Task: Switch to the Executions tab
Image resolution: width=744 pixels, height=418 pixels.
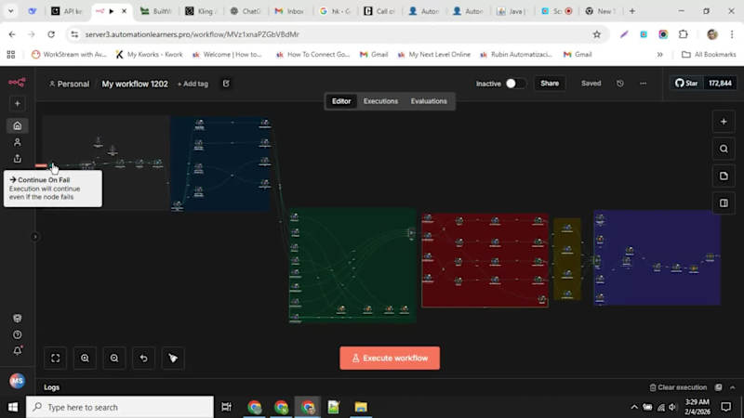Action: click(x=380, y=101)
